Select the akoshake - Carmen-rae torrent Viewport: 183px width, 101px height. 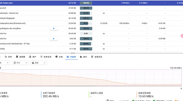92,13
